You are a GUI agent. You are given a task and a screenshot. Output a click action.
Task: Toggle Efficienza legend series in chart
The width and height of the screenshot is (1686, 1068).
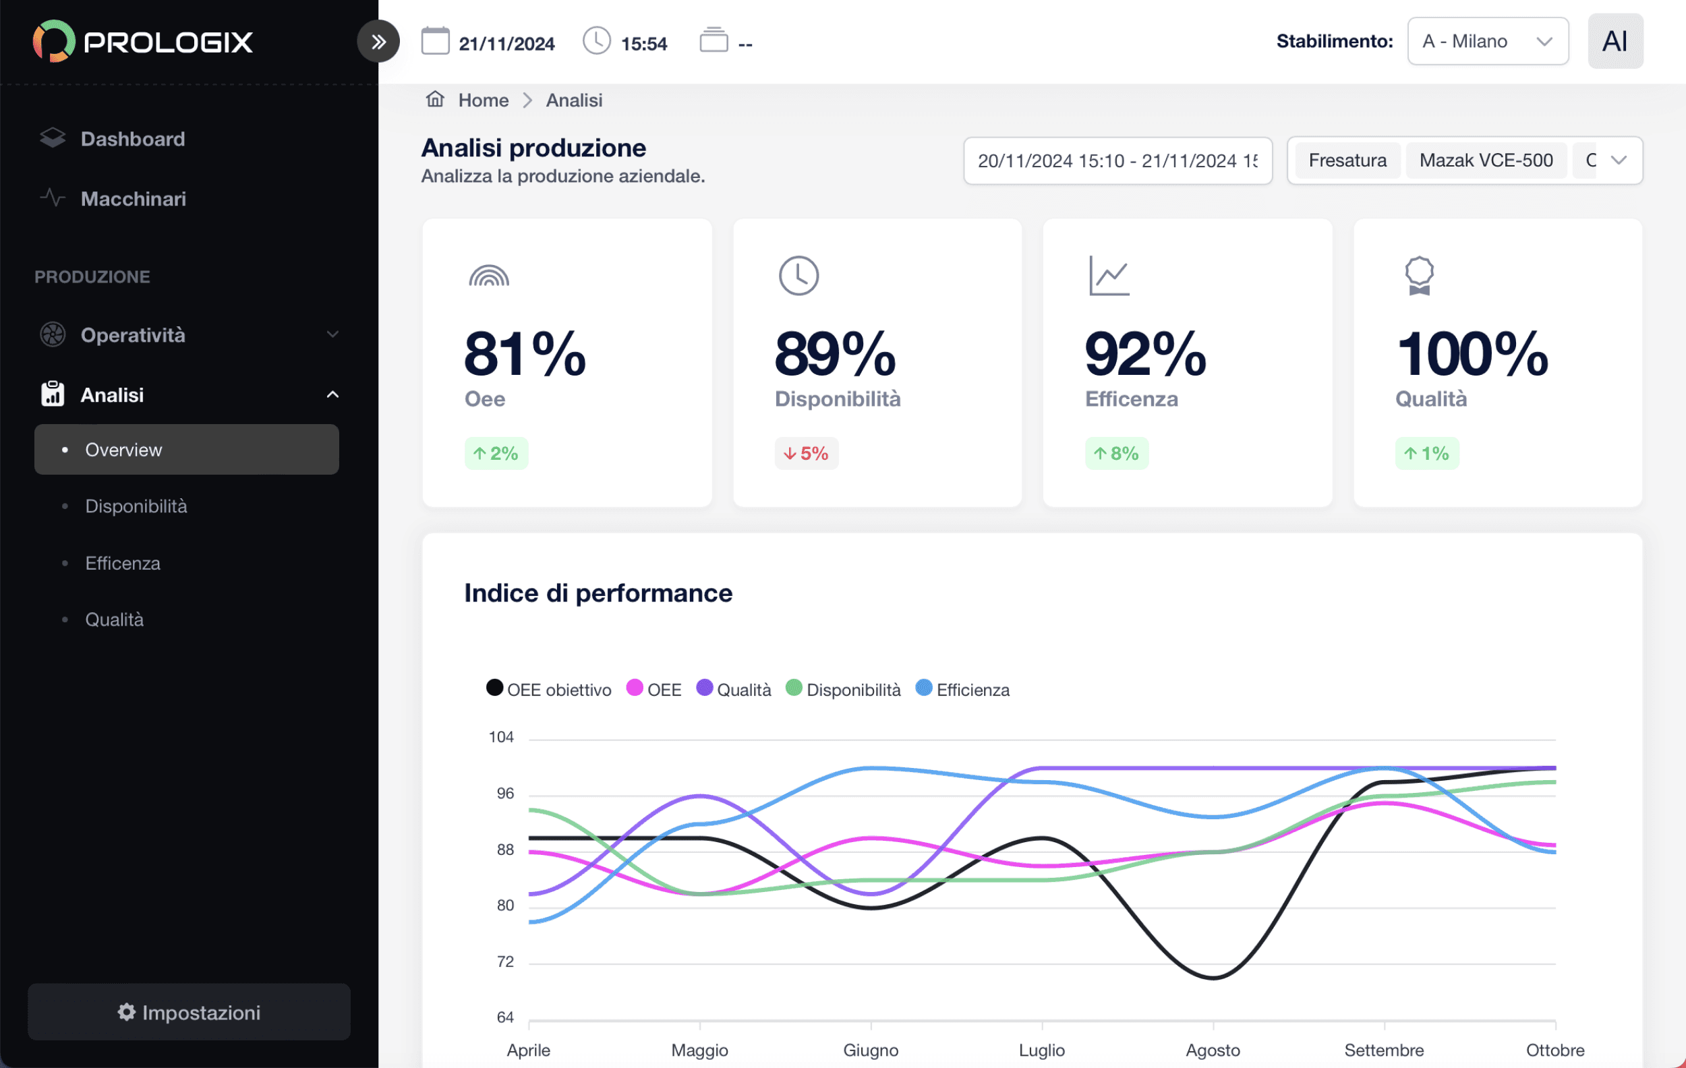[963, 689]
